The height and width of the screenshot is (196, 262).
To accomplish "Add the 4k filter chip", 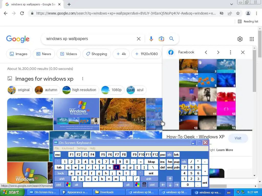I will tap(121, 54).
